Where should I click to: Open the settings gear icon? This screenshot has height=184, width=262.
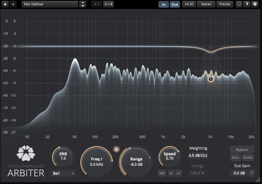(x=255, y=4)
